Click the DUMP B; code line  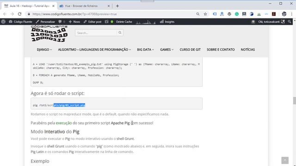(x=38, y=83)
